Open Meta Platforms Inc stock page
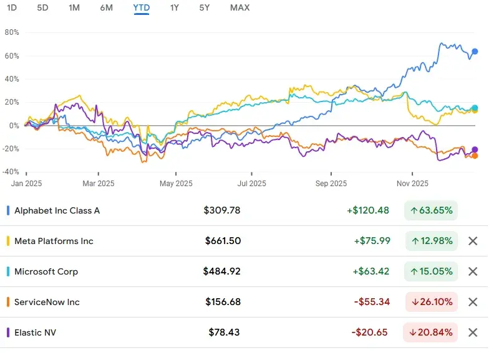 [x=54, y=241]
